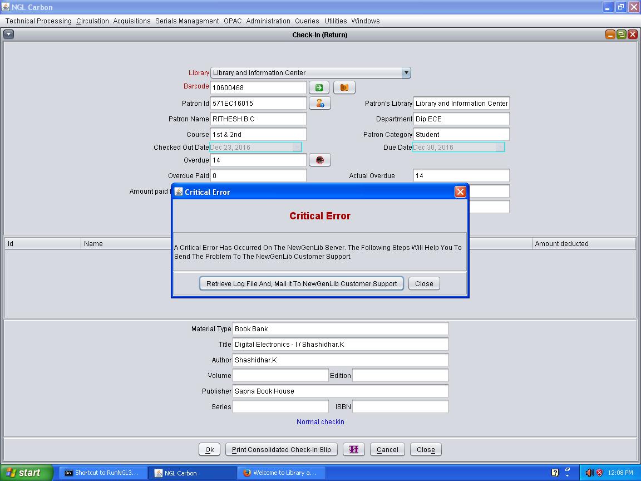Screen dimensions: 641x481
Task: Click the green arrow button beside Barcode
Action: [x=319, y=87]
